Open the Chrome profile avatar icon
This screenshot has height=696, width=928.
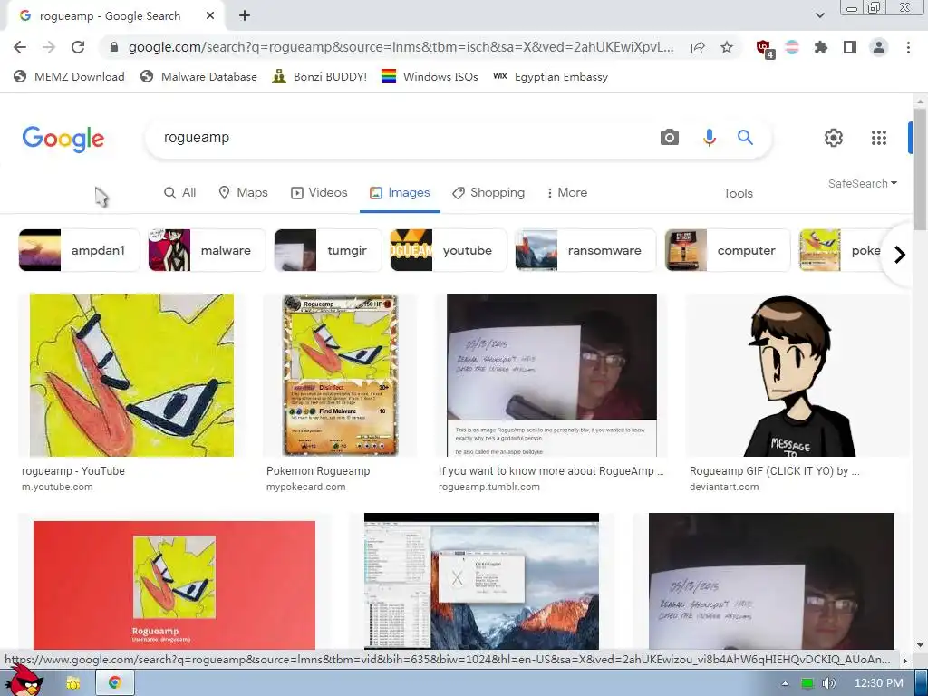(879, 47)
